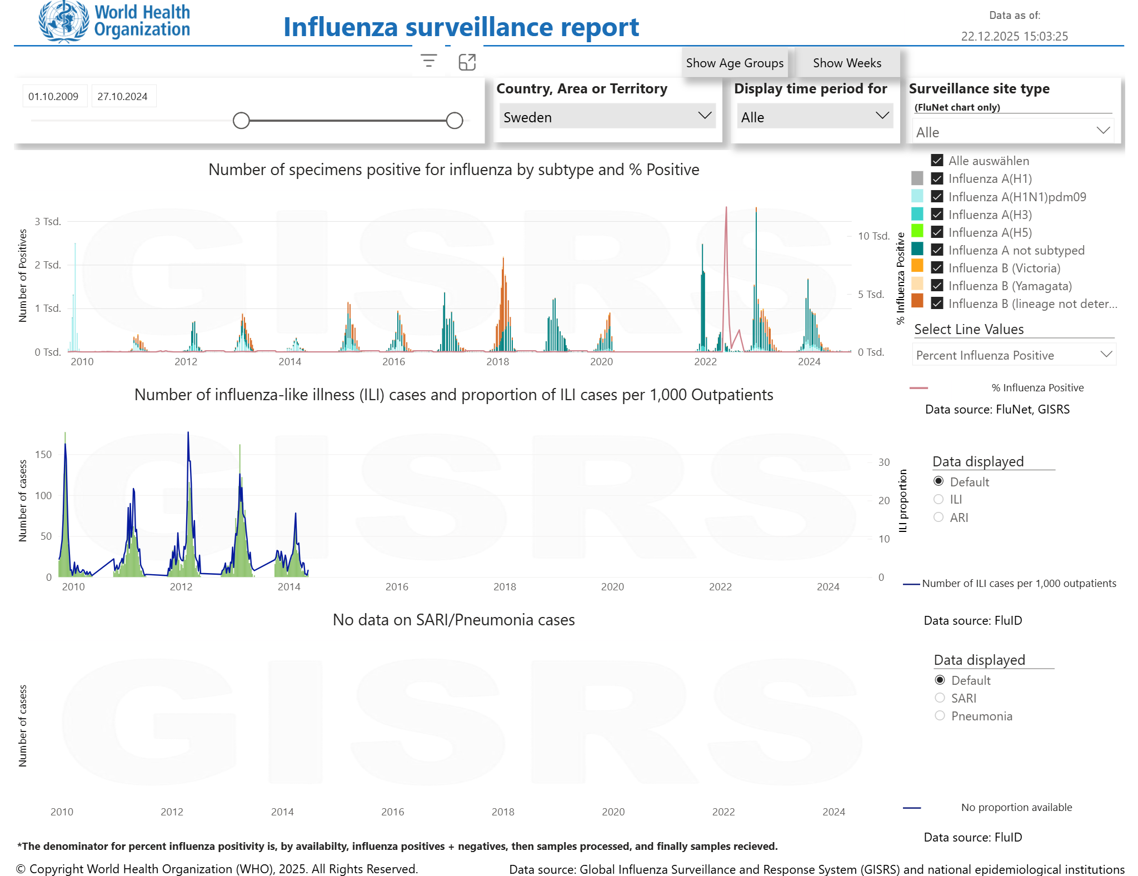Click the Influenza B (Yamagata) peach legend swatch
The image size is (1138, 876).
(x=917, y=285)
